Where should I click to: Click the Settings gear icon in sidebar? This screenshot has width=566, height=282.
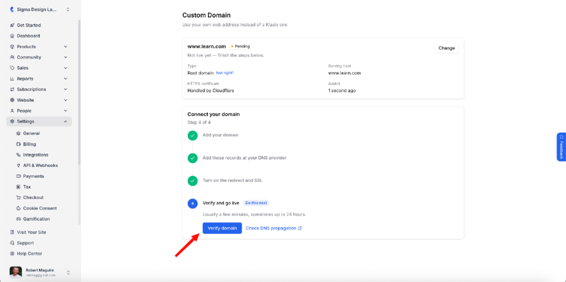pyautogui.click(x=12, y=122)
